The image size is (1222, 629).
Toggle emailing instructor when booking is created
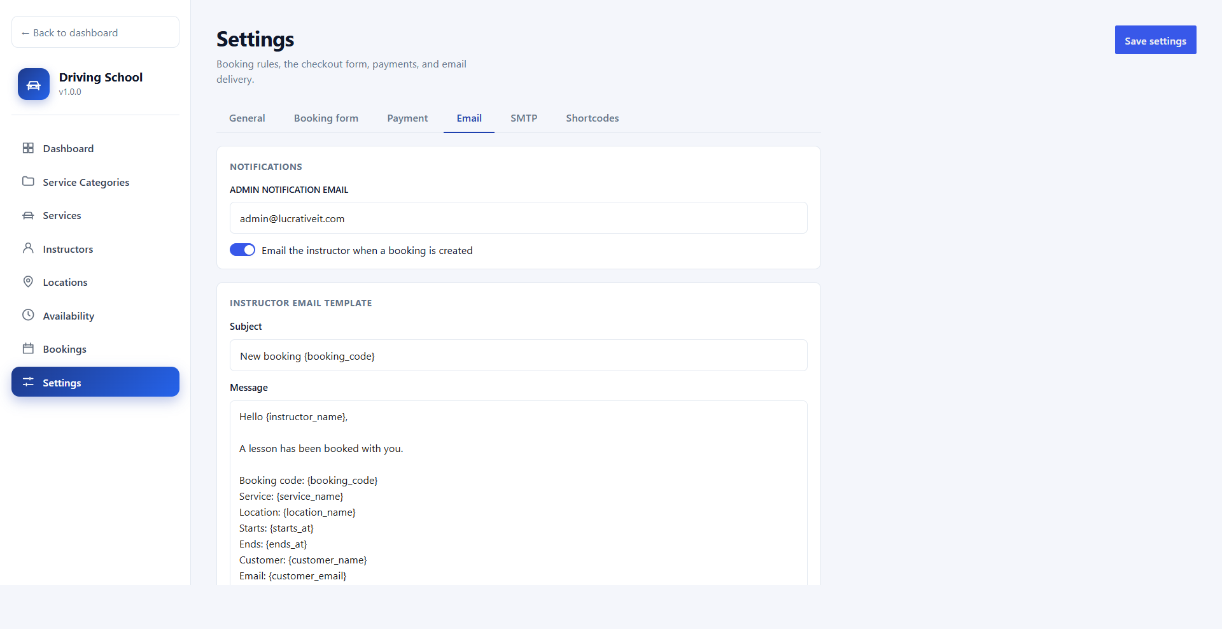point(242,250)
